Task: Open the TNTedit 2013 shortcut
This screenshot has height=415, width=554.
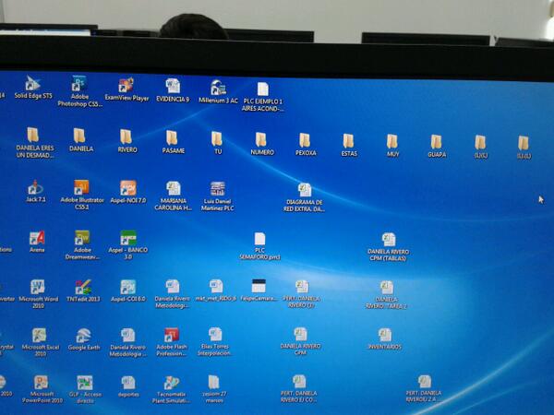Action: pos(83,291)
